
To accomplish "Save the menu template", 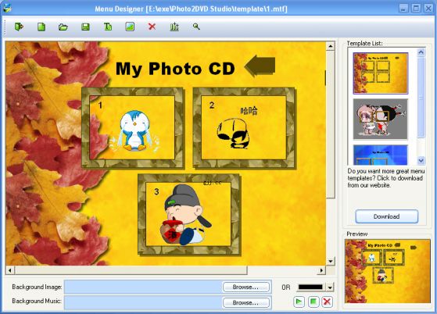I will (85, 27).
